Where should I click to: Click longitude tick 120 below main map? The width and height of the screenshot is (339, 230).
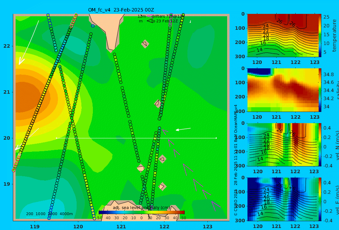pyautogui.click(x=78, y=227)
